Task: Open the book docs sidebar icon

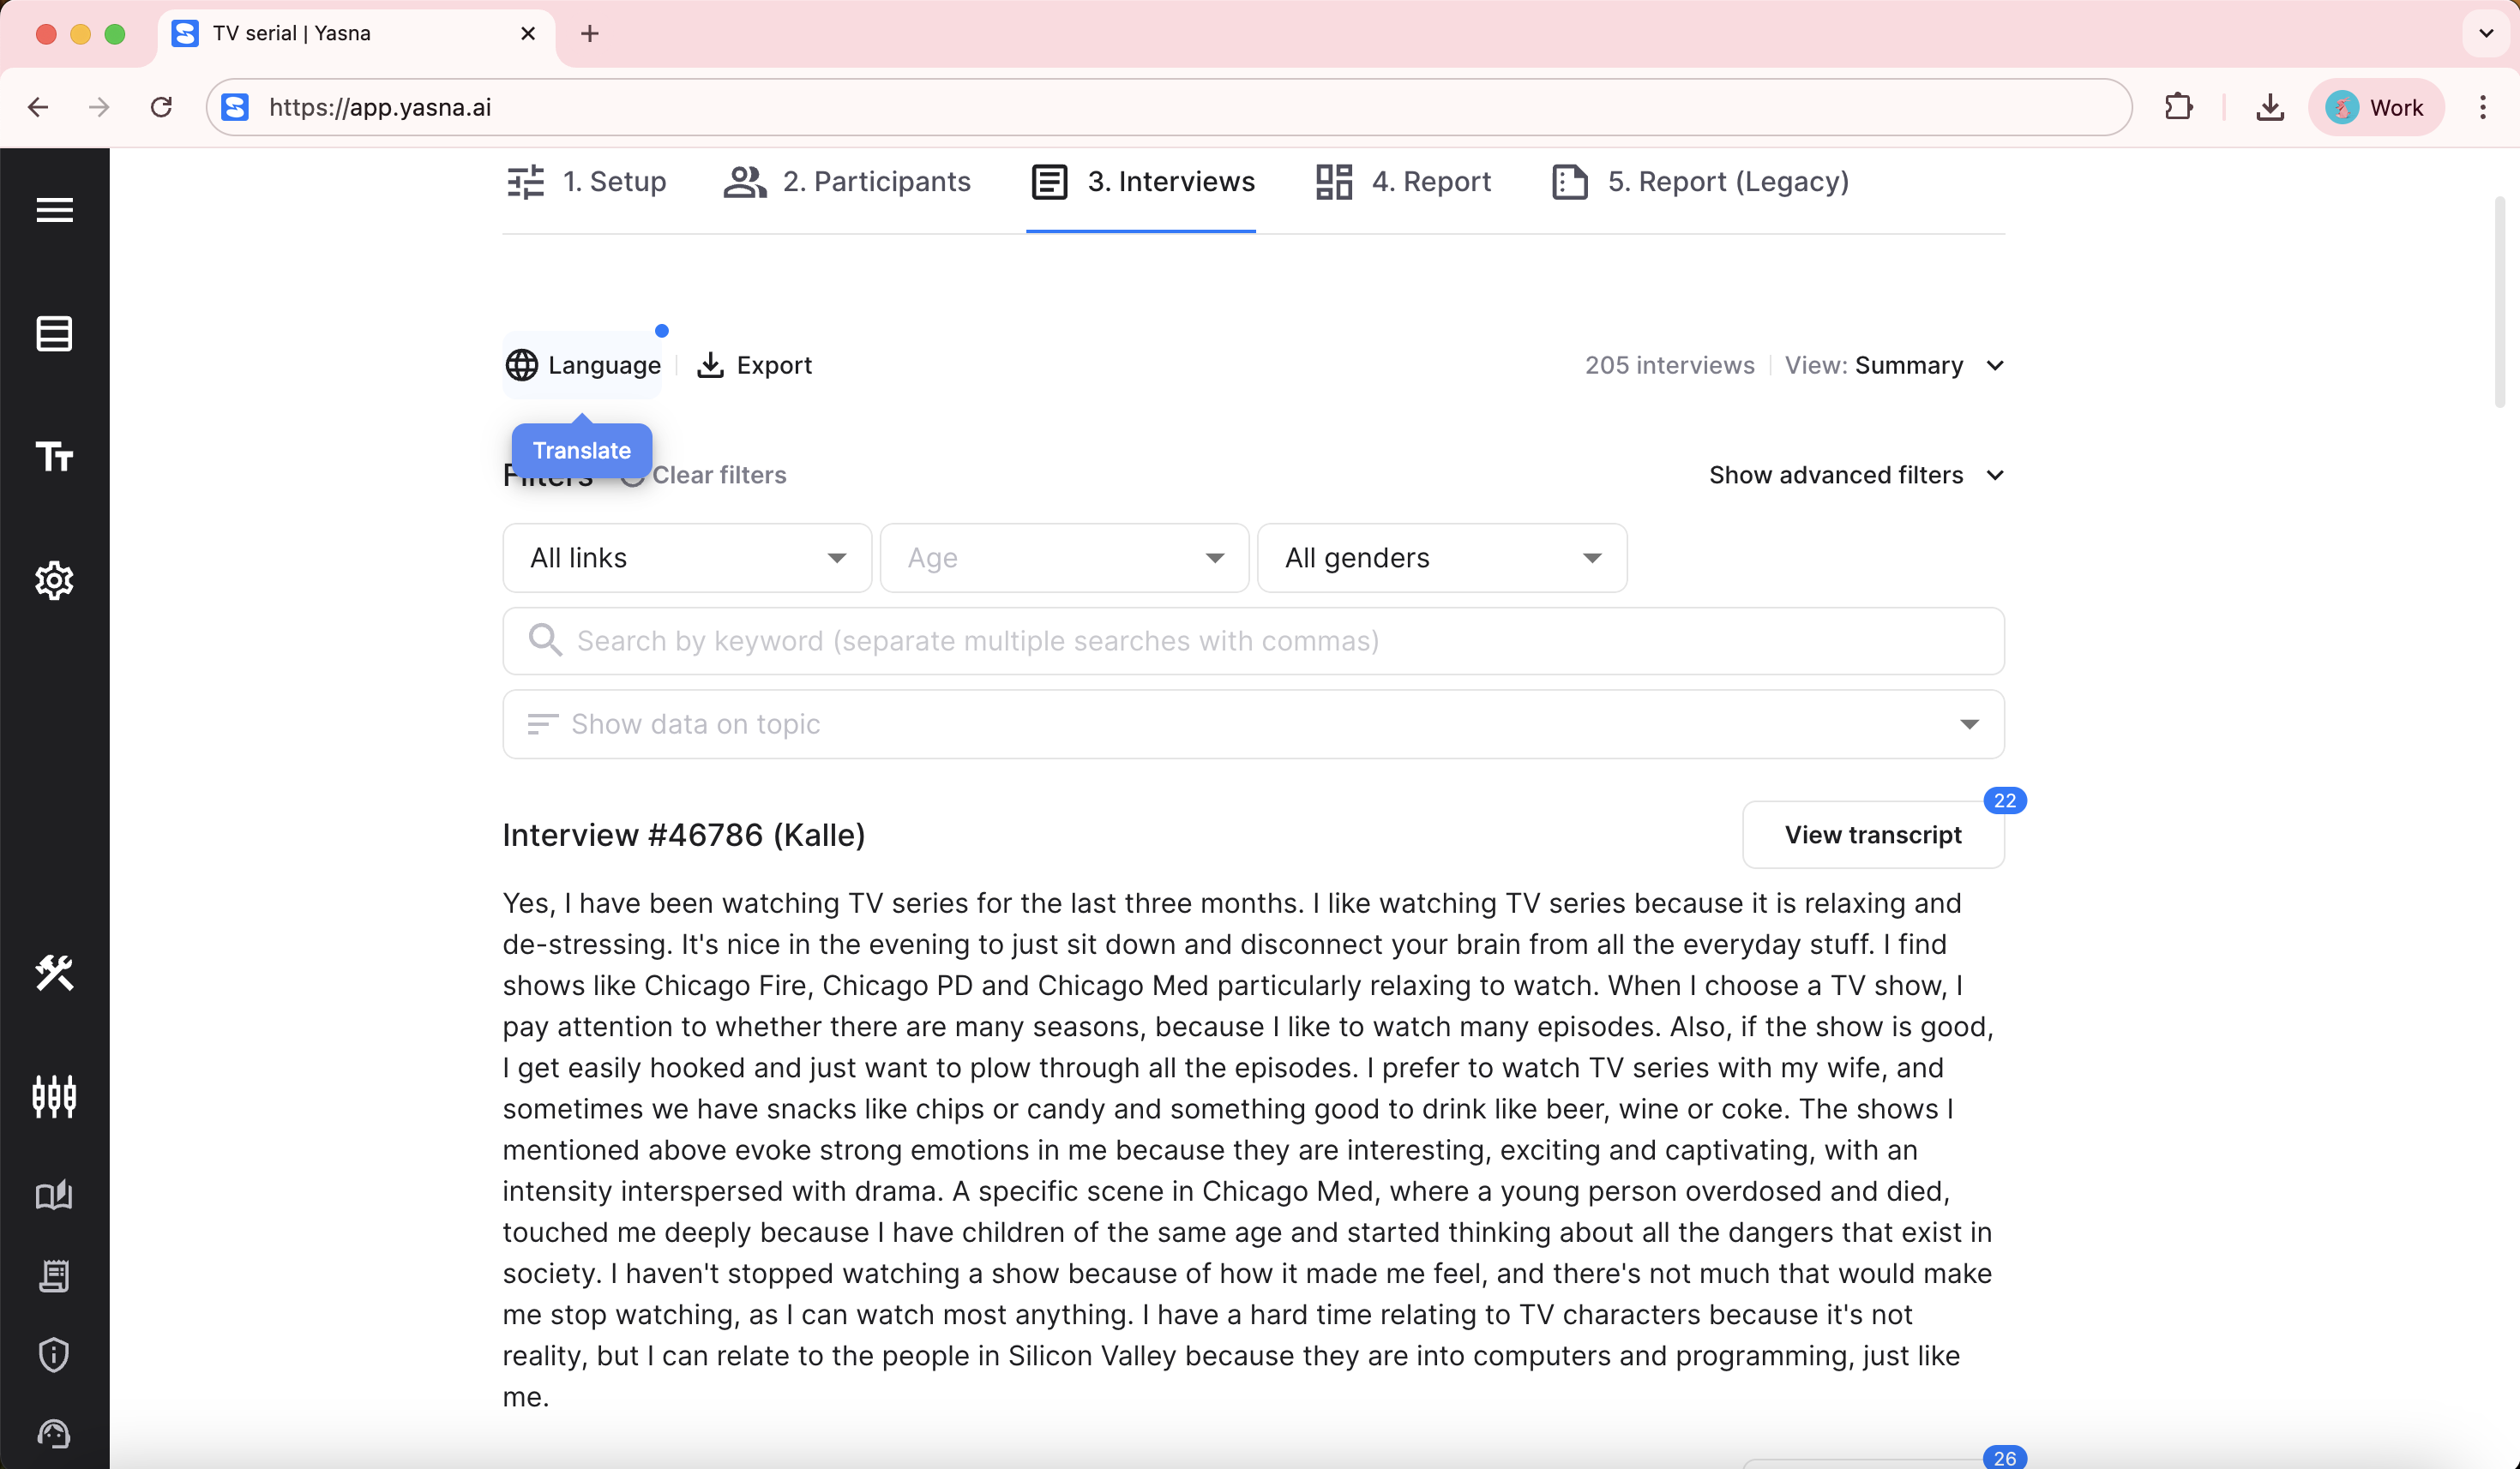Action: pyautogui.click(x=54, y=1196)
